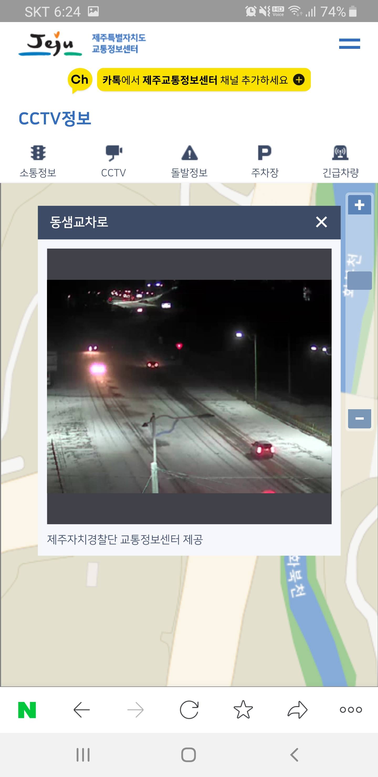
Task: Click the map zoom slider handle
Action: (359, 281)
